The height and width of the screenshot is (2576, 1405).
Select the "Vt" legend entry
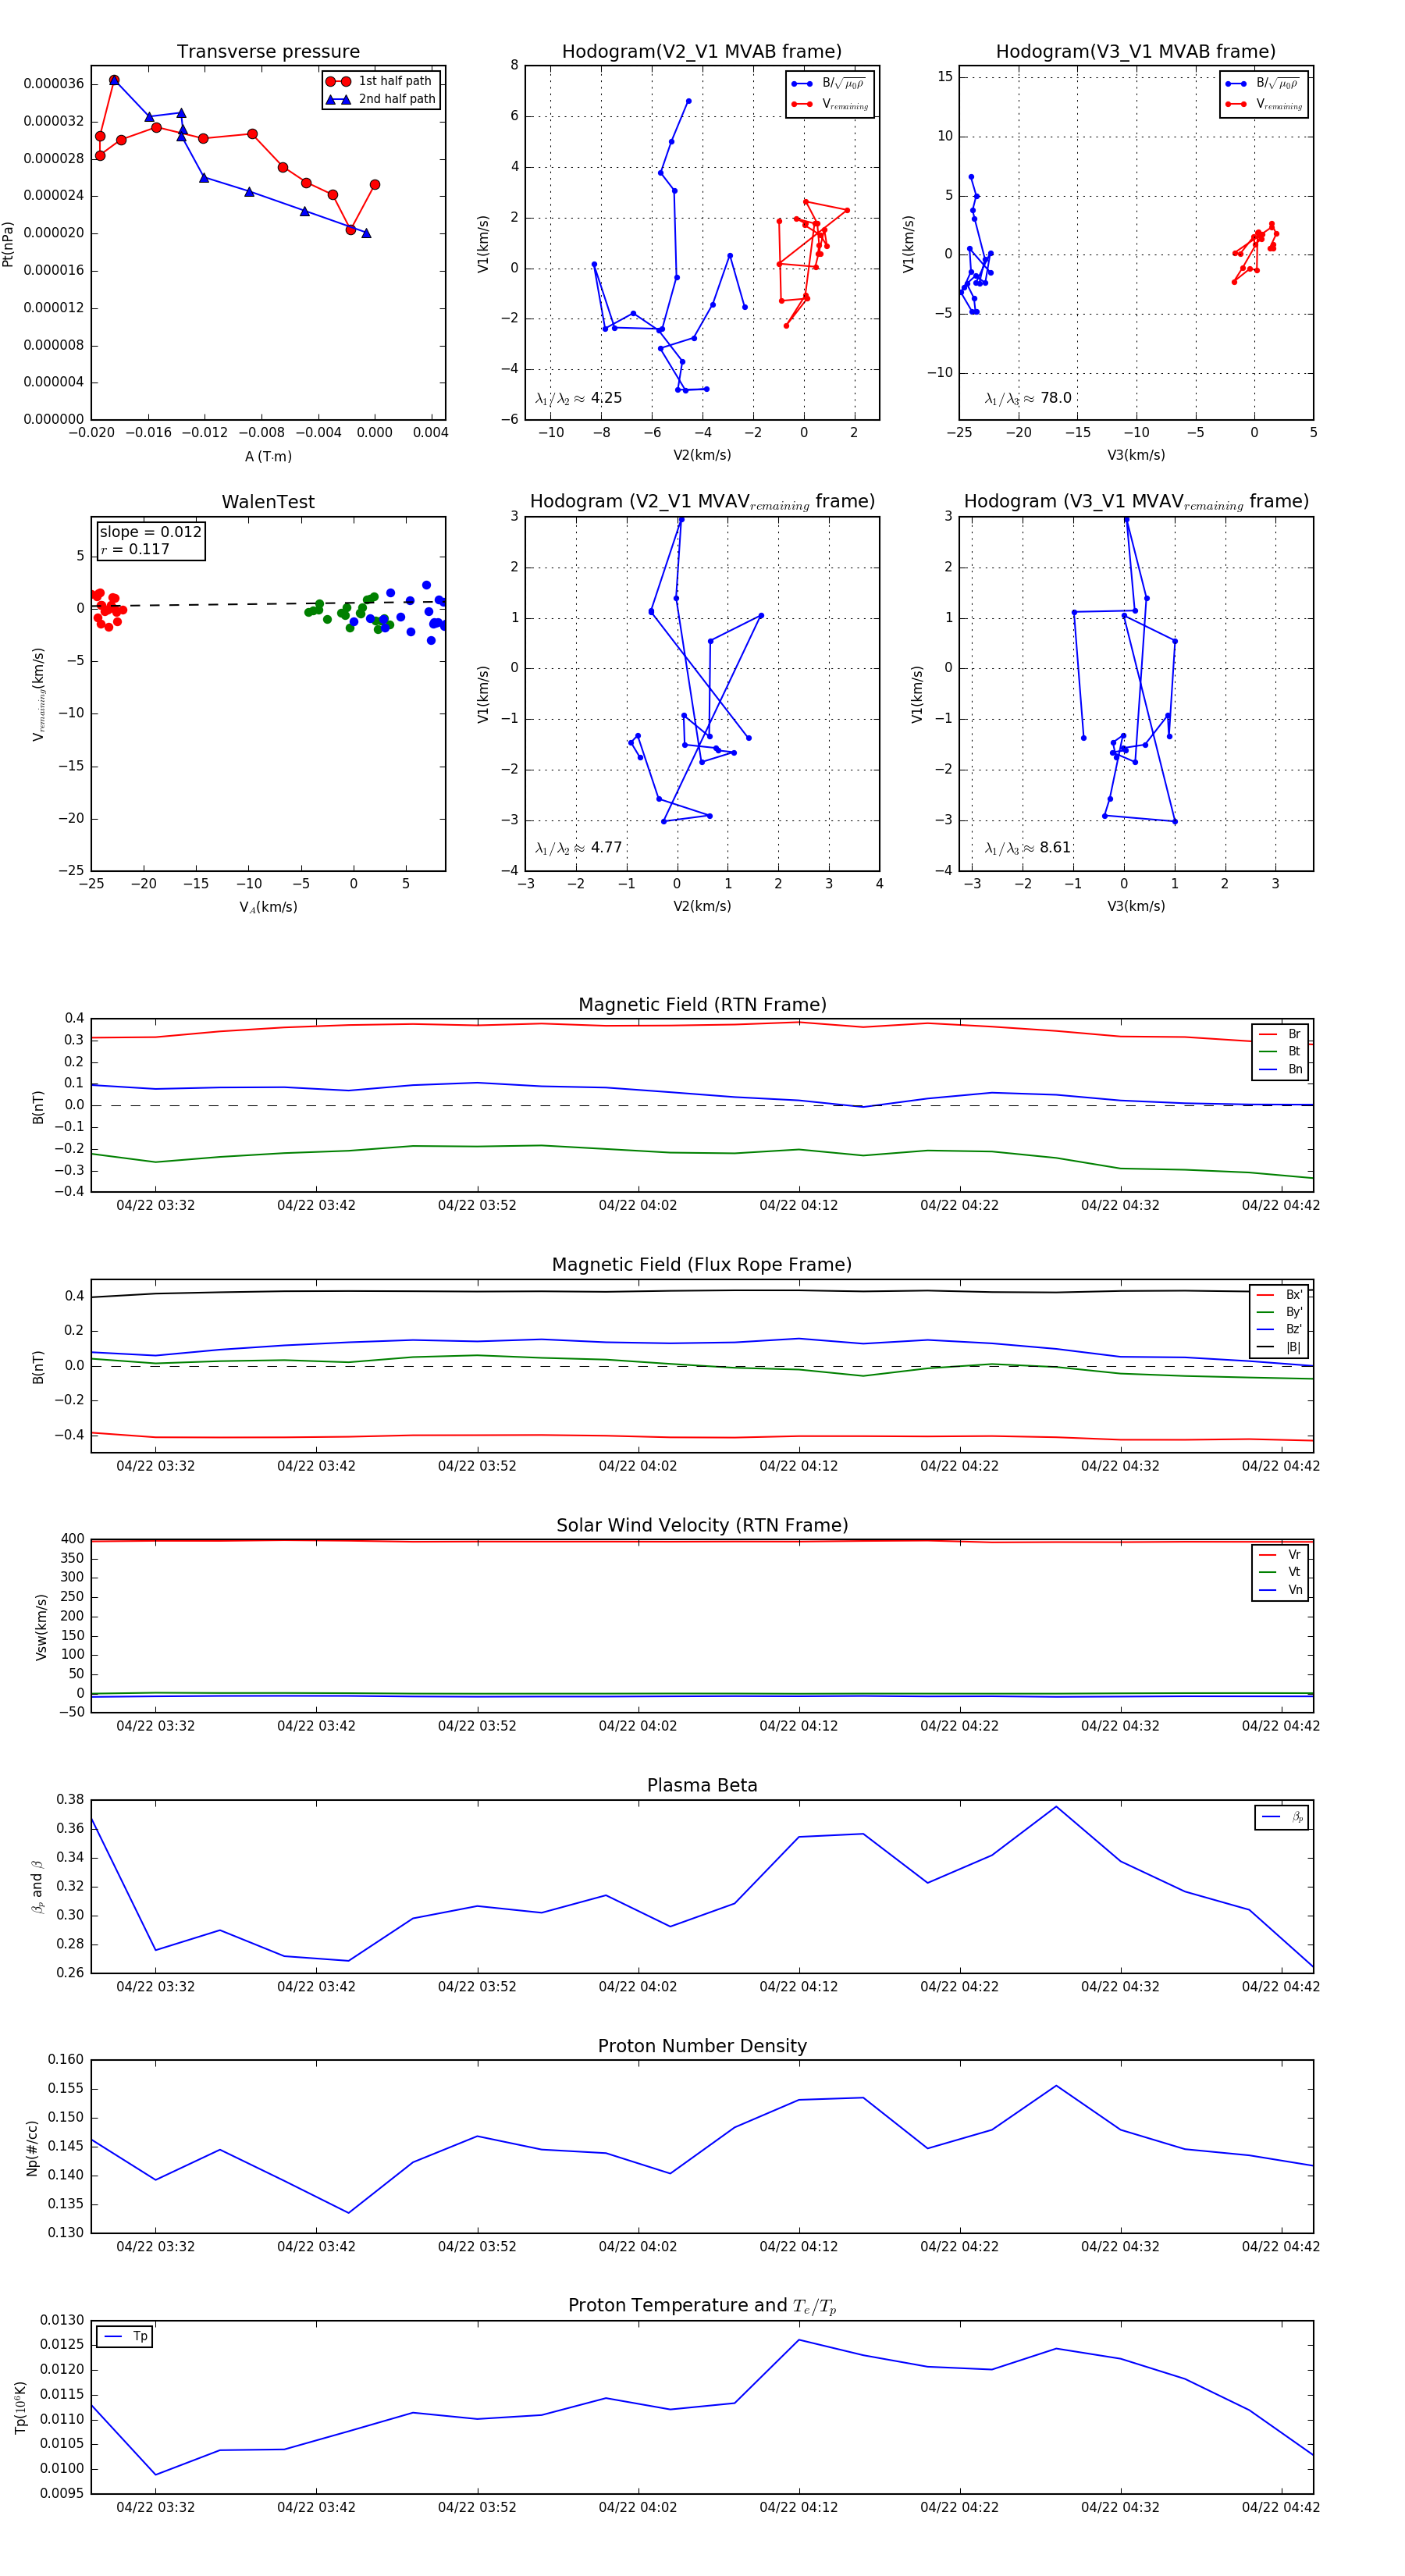[1280, 1572]
